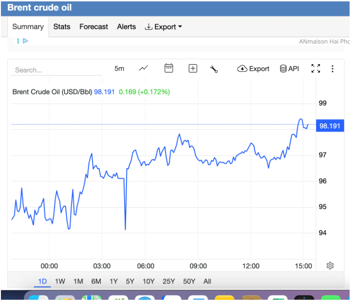Click the plus box compare icon
This screenshot has height=303, width=351.
tap(193, 68)
